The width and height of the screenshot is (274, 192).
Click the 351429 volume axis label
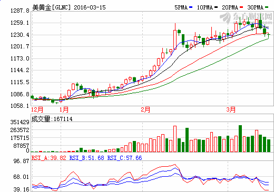(20, 122)
